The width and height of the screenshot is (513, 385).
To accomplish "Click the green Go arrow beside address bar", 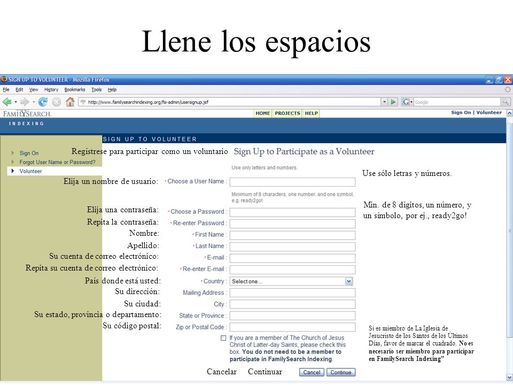I will 393,102.
